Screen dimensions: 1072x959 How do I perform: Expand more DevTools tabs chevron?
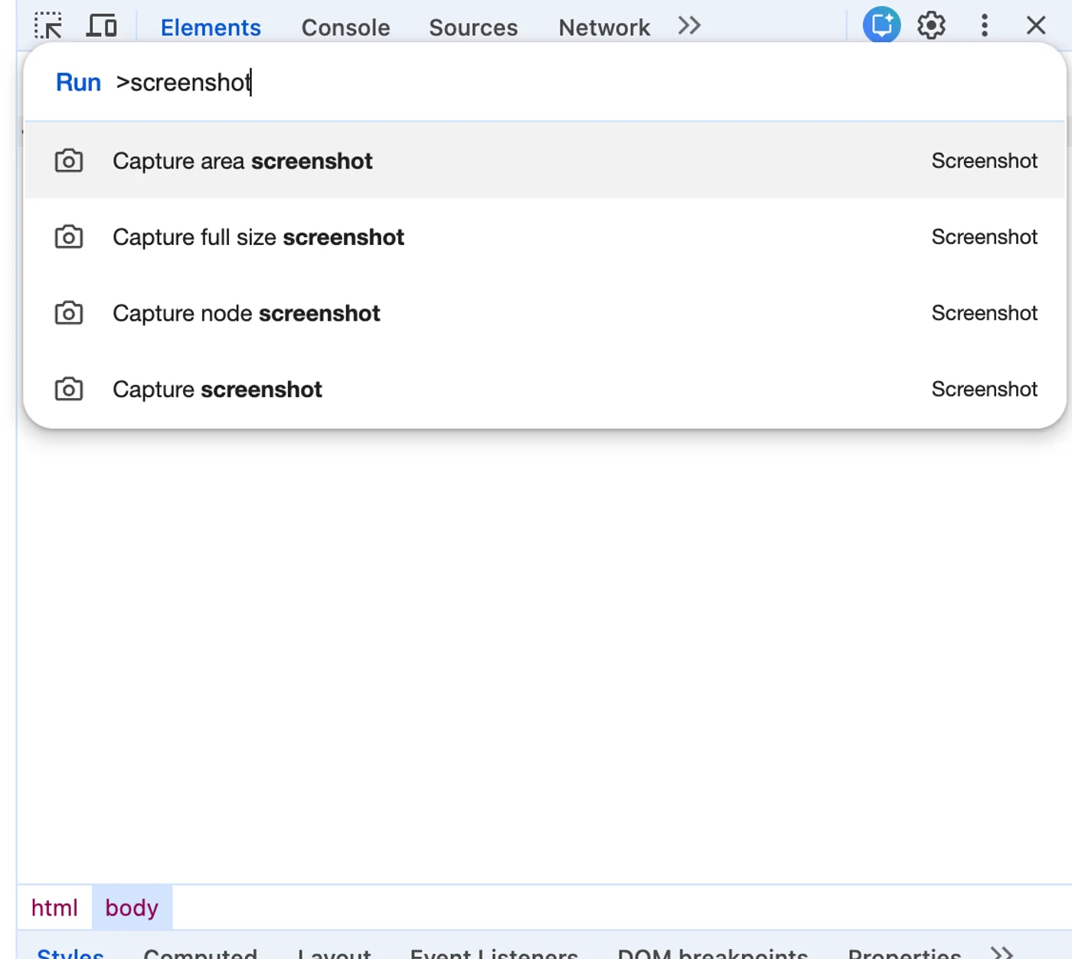coord(689,26)
